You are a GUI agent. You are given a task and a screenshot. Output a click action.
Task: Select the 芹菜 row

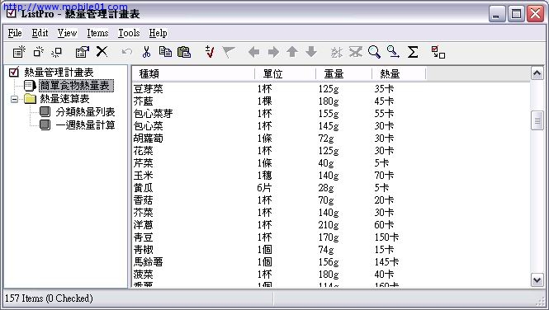[x=331, y=163]
